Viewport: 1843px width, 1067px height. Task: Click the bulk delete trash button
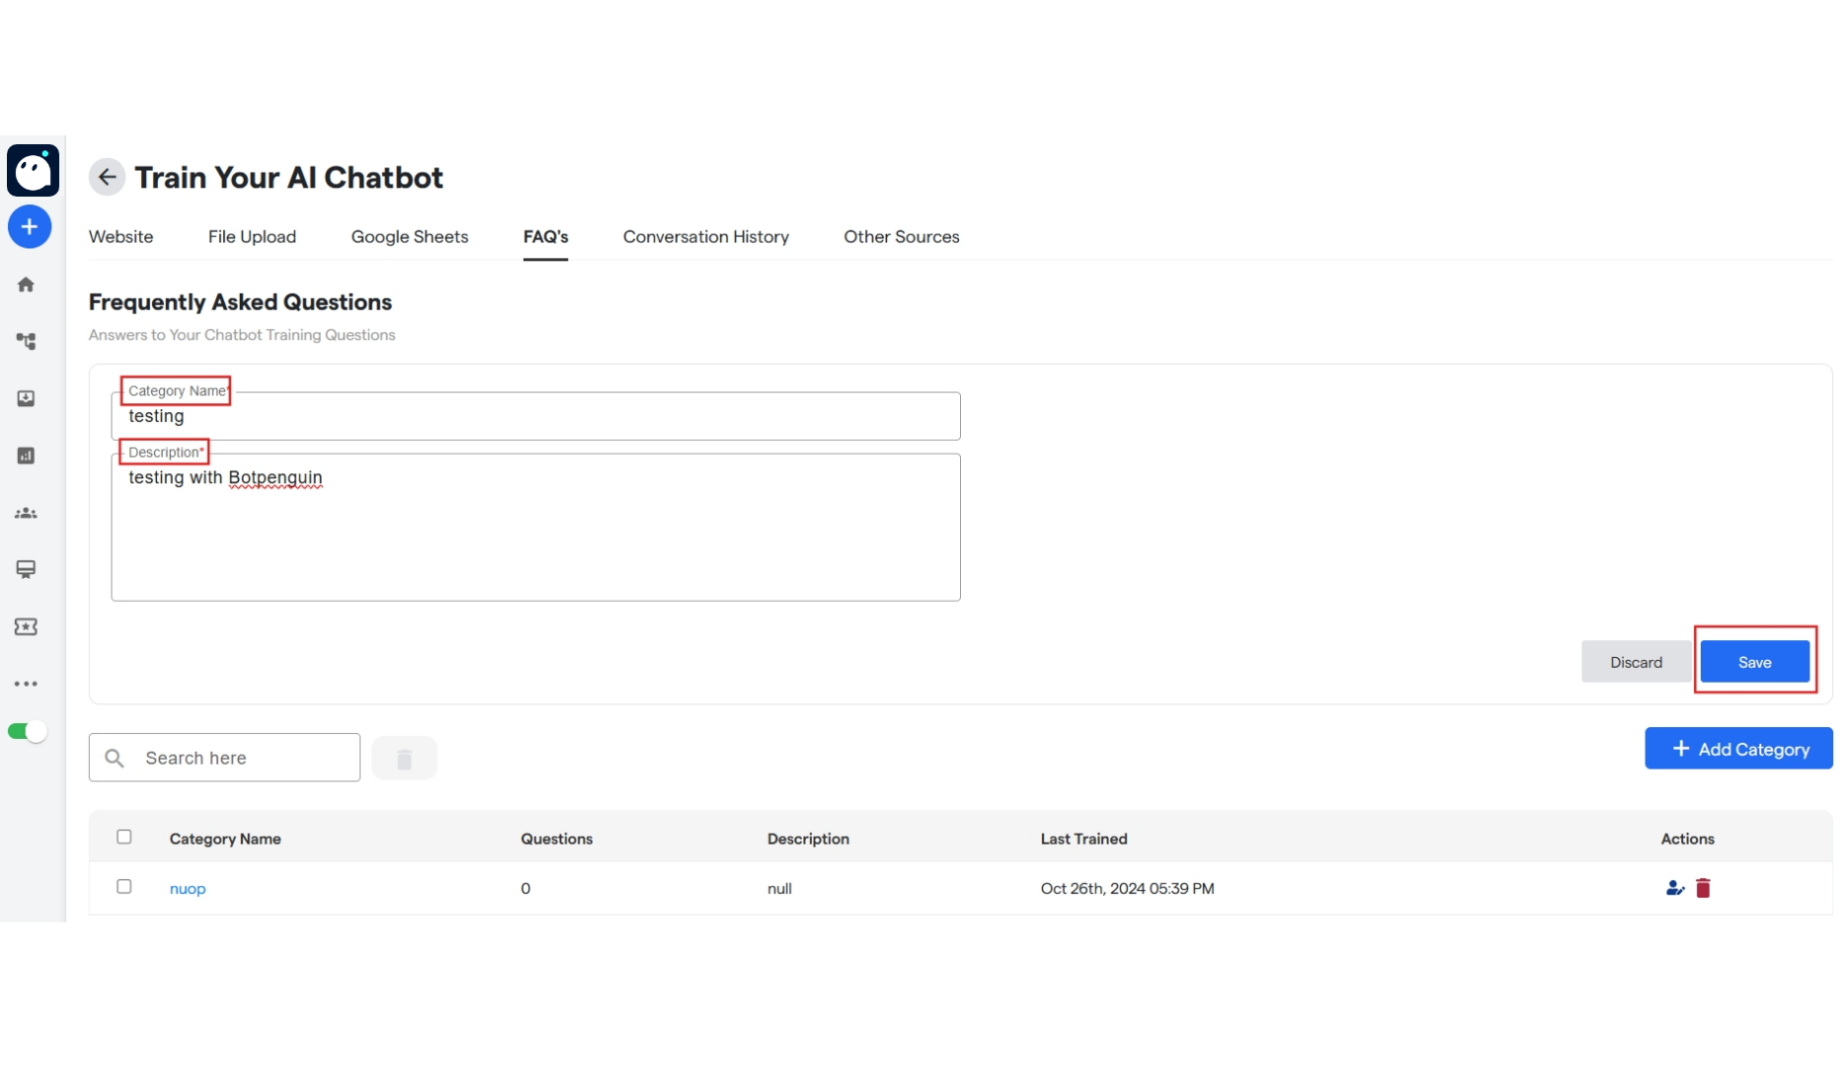404,759
